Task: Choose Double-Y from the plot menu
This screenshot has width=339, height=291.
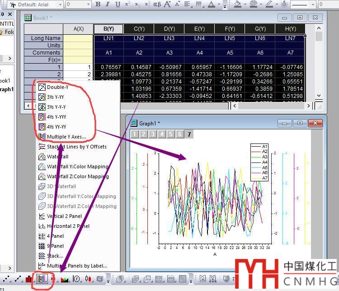Action: pos(58,87)
